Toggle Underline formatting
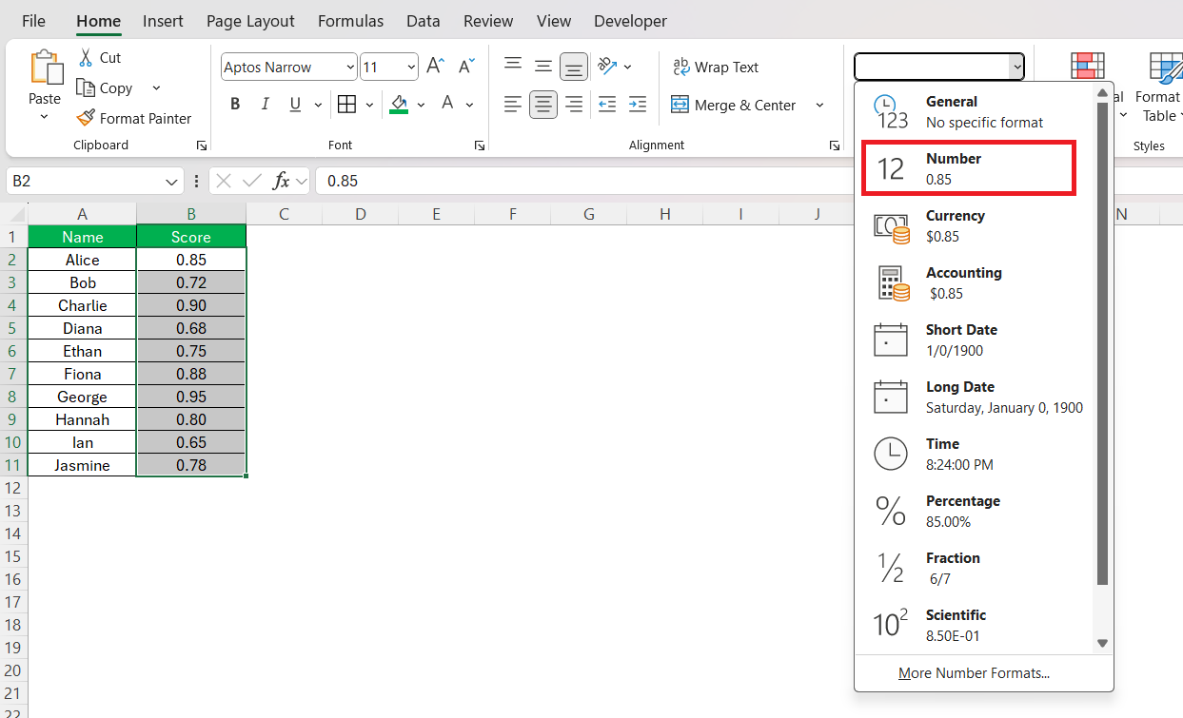Screen dimensions: 1183x718 click(x=295, y=105)
